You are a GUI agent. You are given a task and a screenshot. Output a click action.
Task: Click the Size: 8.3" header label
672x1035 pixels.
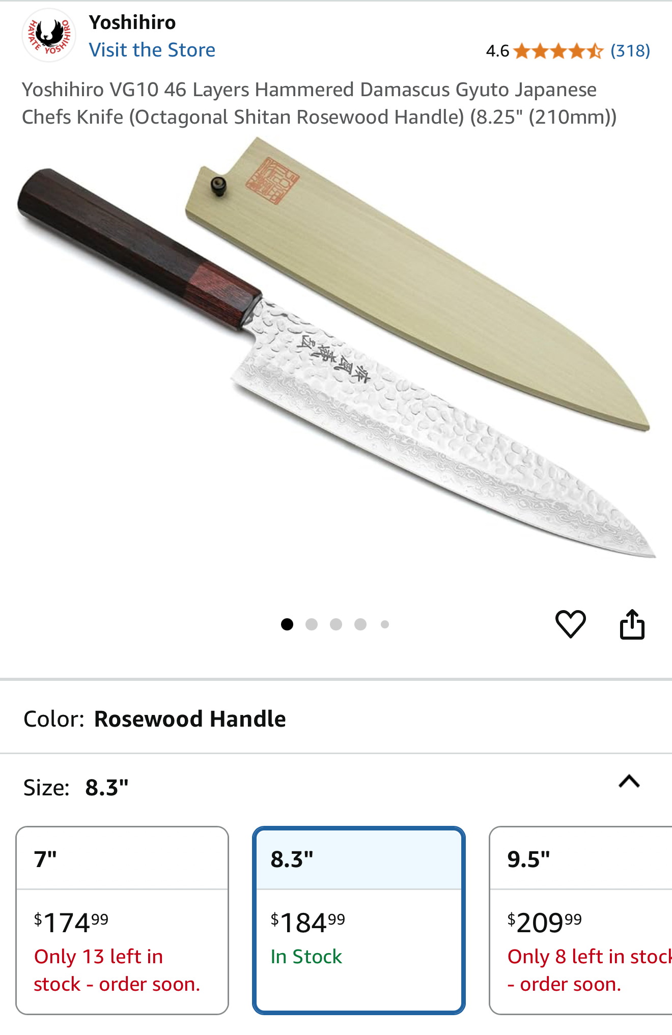[76, 787]
